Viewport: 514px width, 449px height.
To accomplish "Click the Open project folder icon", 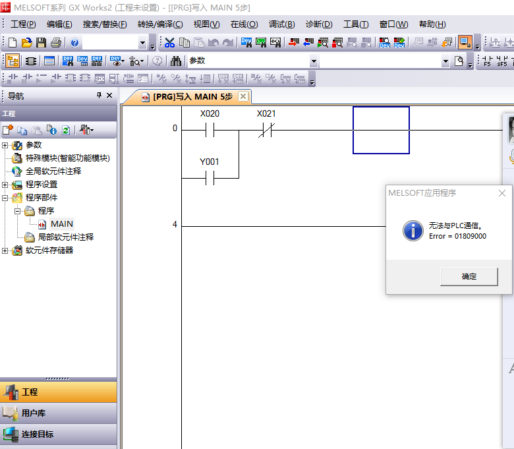I will pos(27,43).
